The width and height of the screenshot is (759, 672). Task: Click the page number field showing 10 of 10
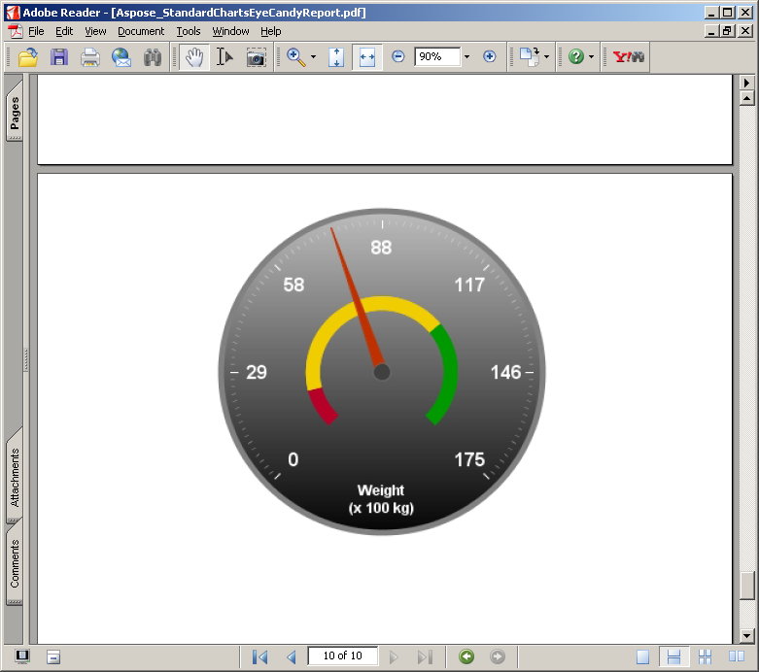tap(342, 656)
